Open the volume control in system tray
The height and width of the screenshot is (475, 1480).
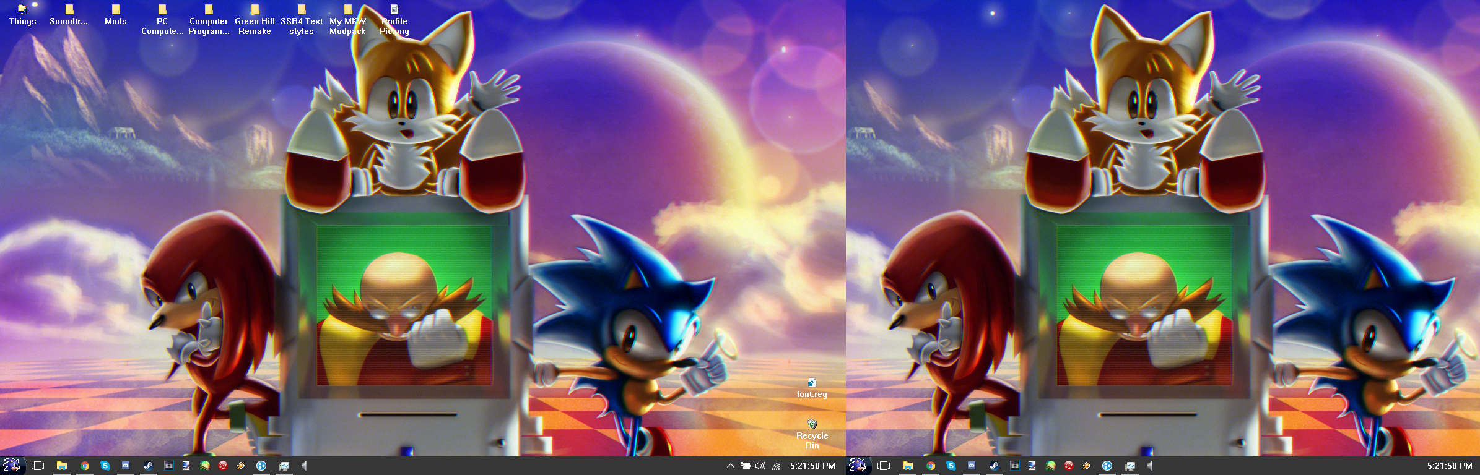tap(760, 466)
